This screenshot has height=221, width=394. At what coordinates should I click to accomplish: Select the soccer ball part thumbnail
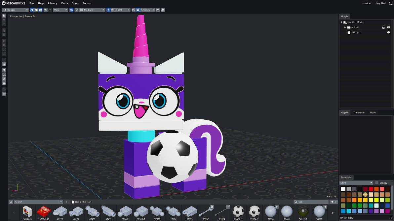click(238, 211)
